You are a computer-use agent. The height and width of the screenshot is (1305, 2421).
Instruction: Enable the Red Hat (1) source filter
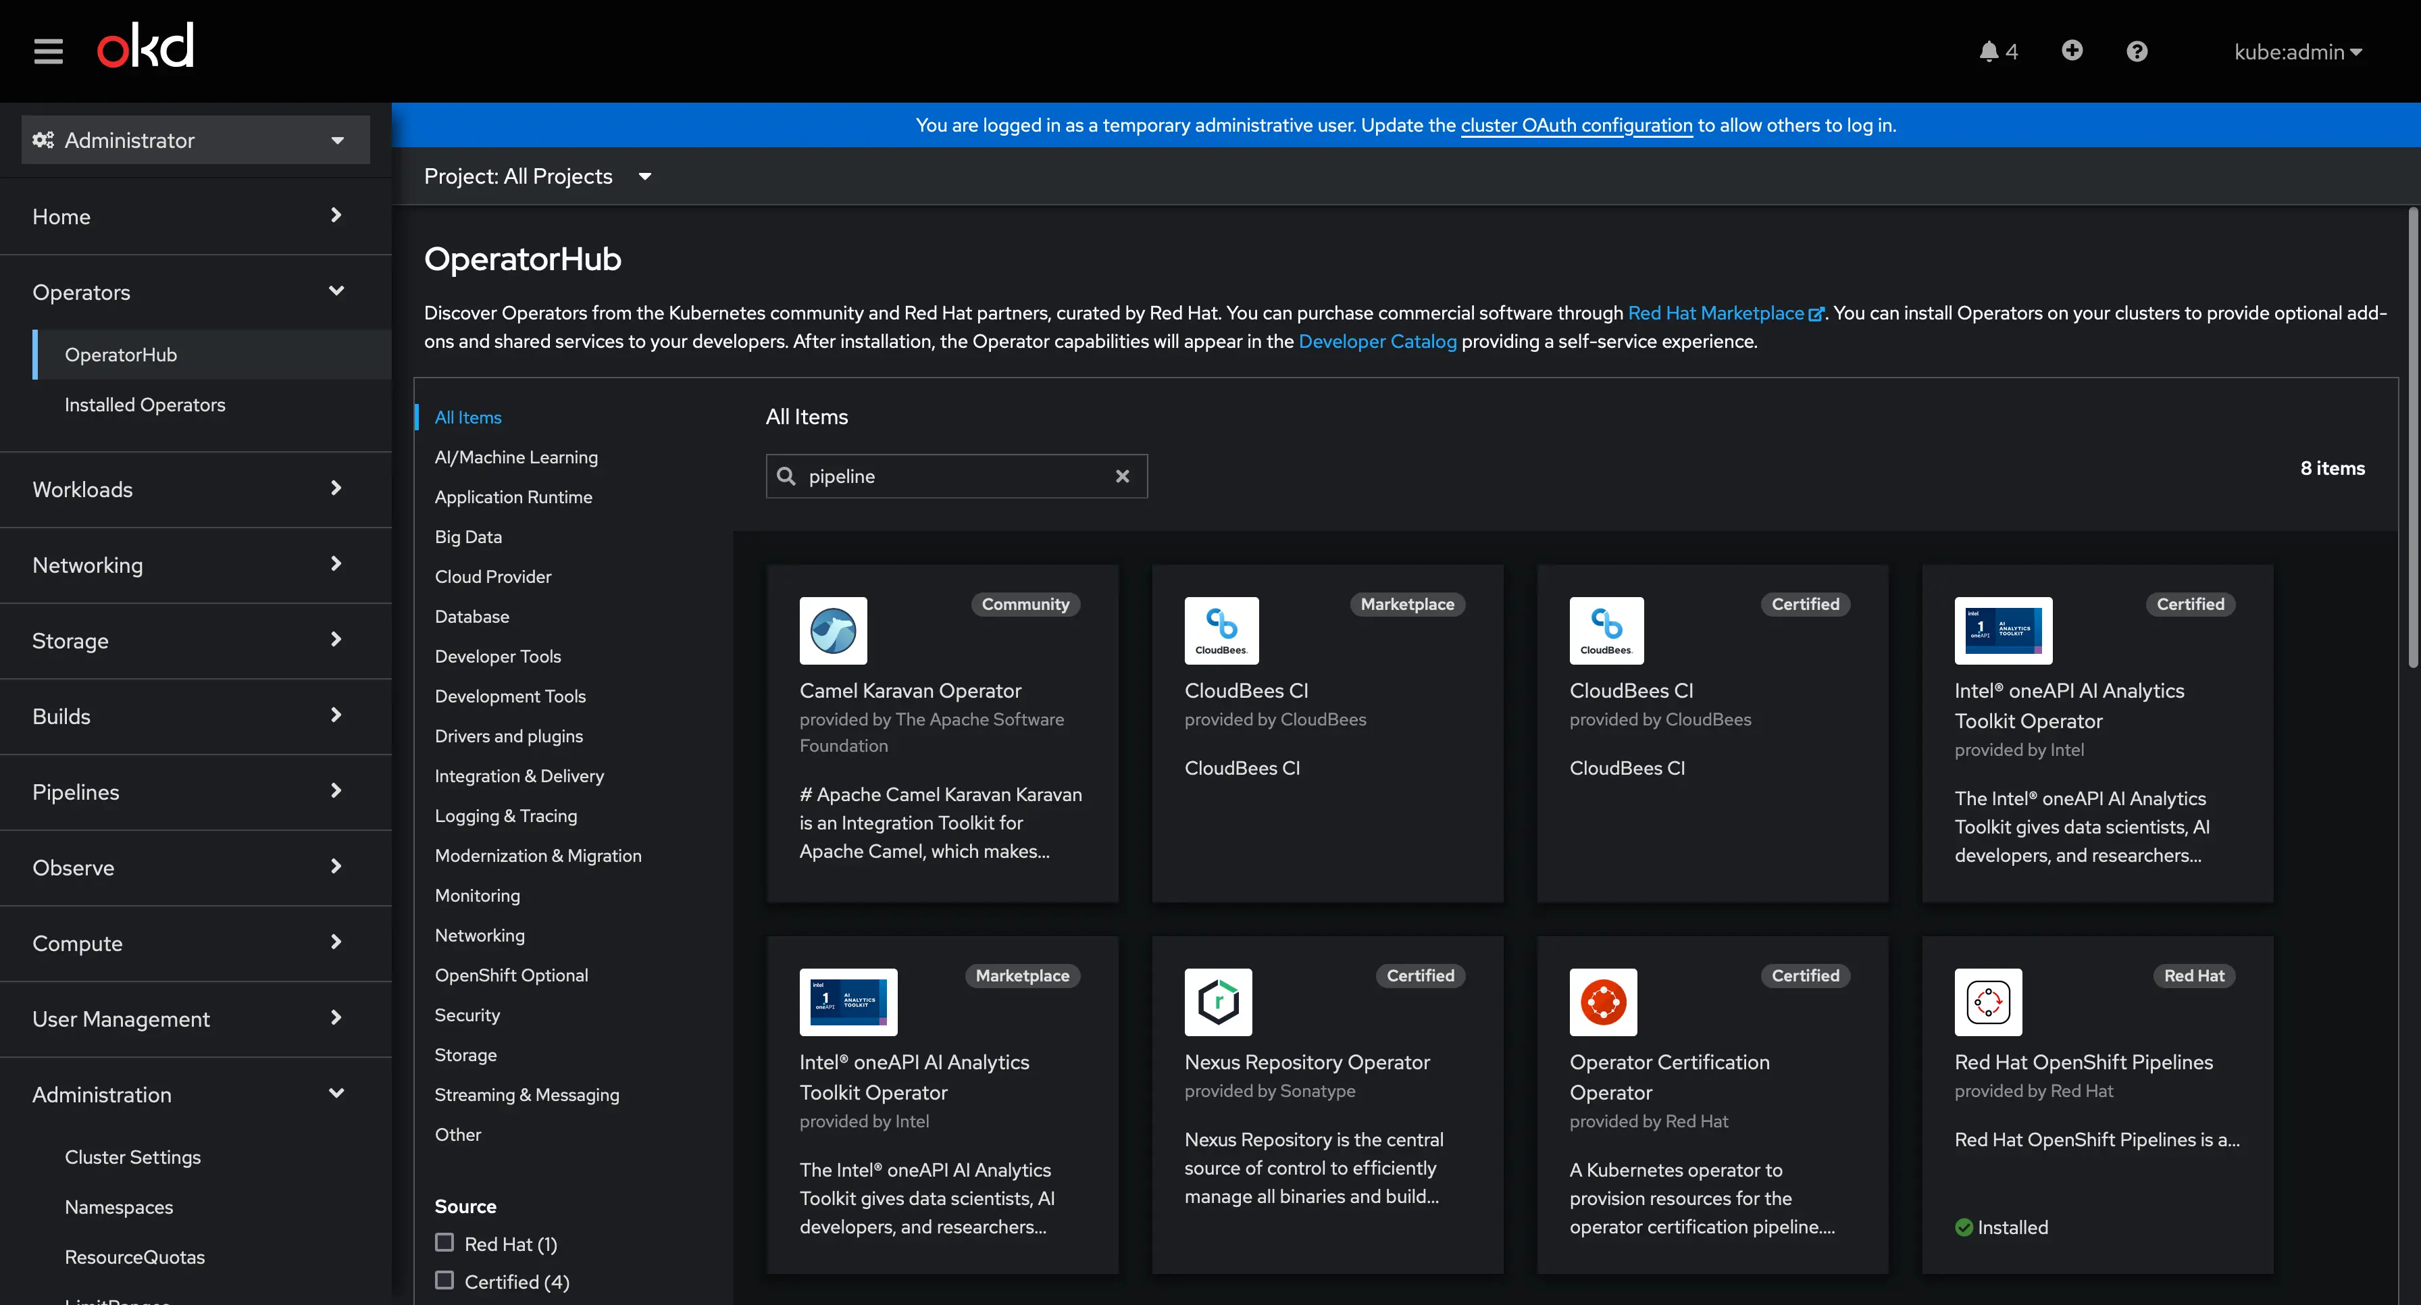444,1242
